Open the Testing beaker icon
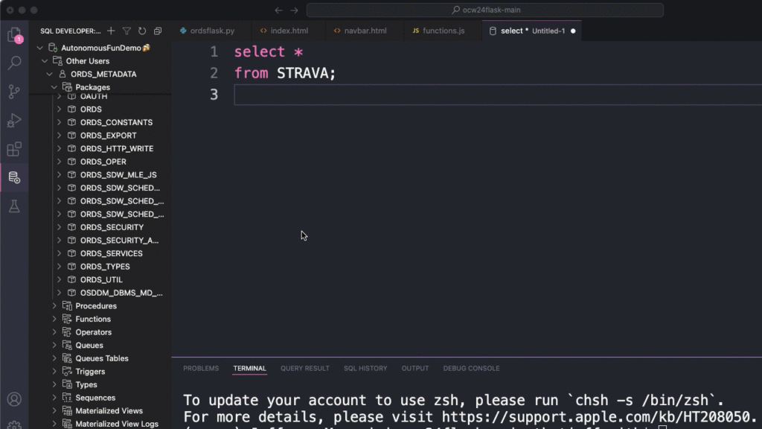The height and width of the screenshot is (429, 762). click(x=15, y=206)
